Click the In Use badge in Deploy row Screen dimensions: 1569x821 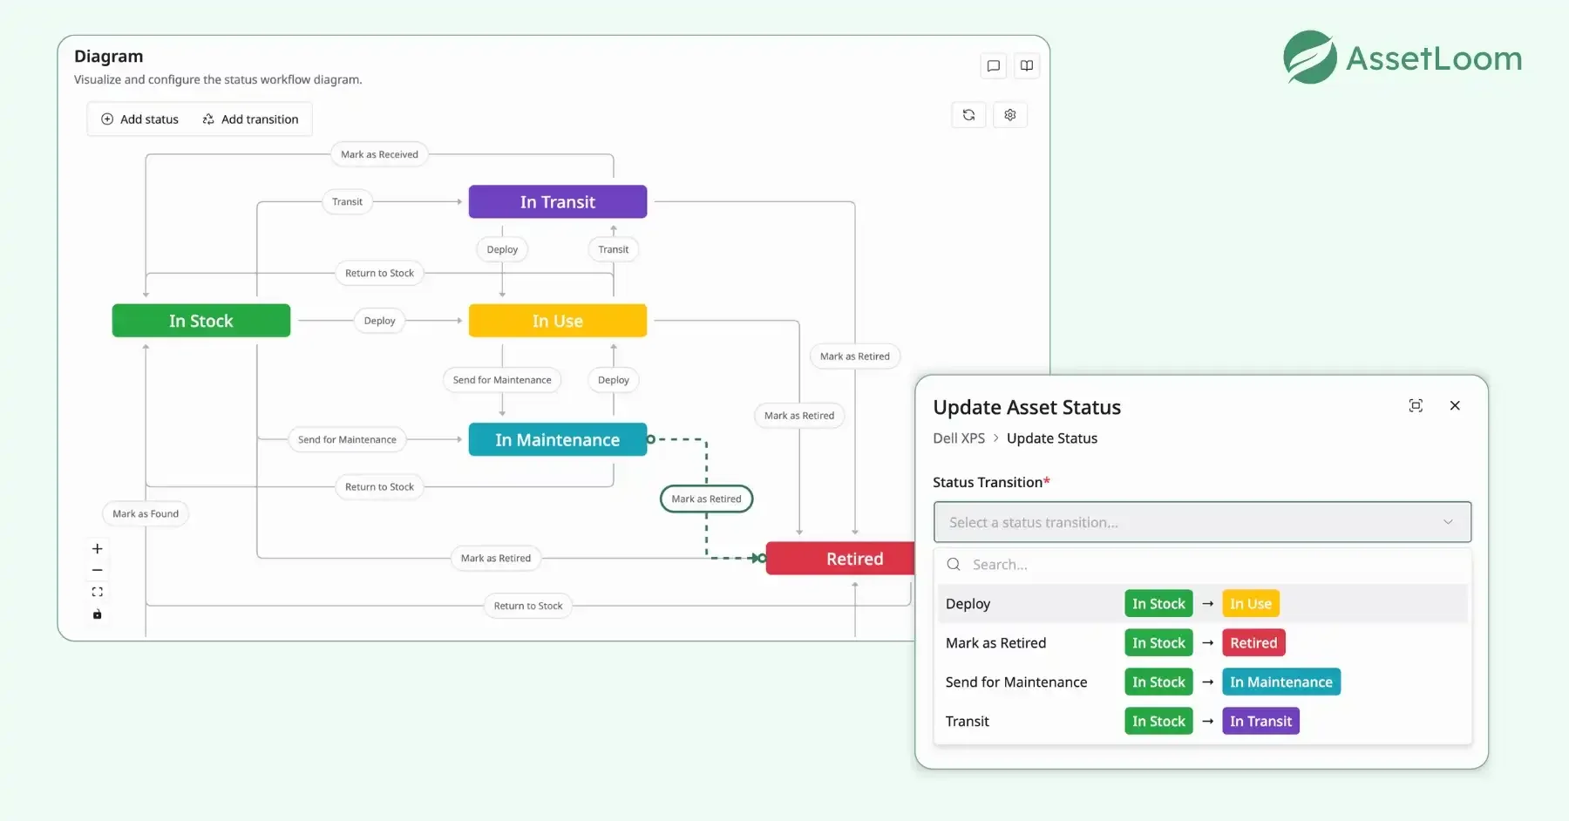[x=1251, y=603]
